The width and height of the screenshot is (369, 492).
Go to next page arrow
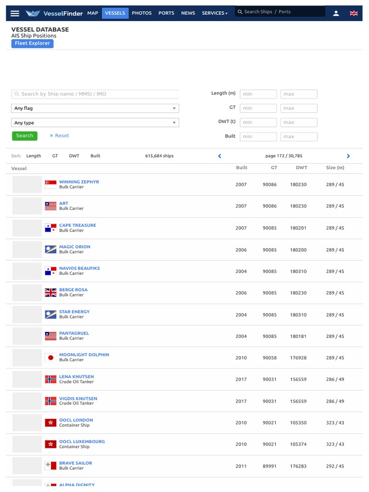click(x=348, y=156)
